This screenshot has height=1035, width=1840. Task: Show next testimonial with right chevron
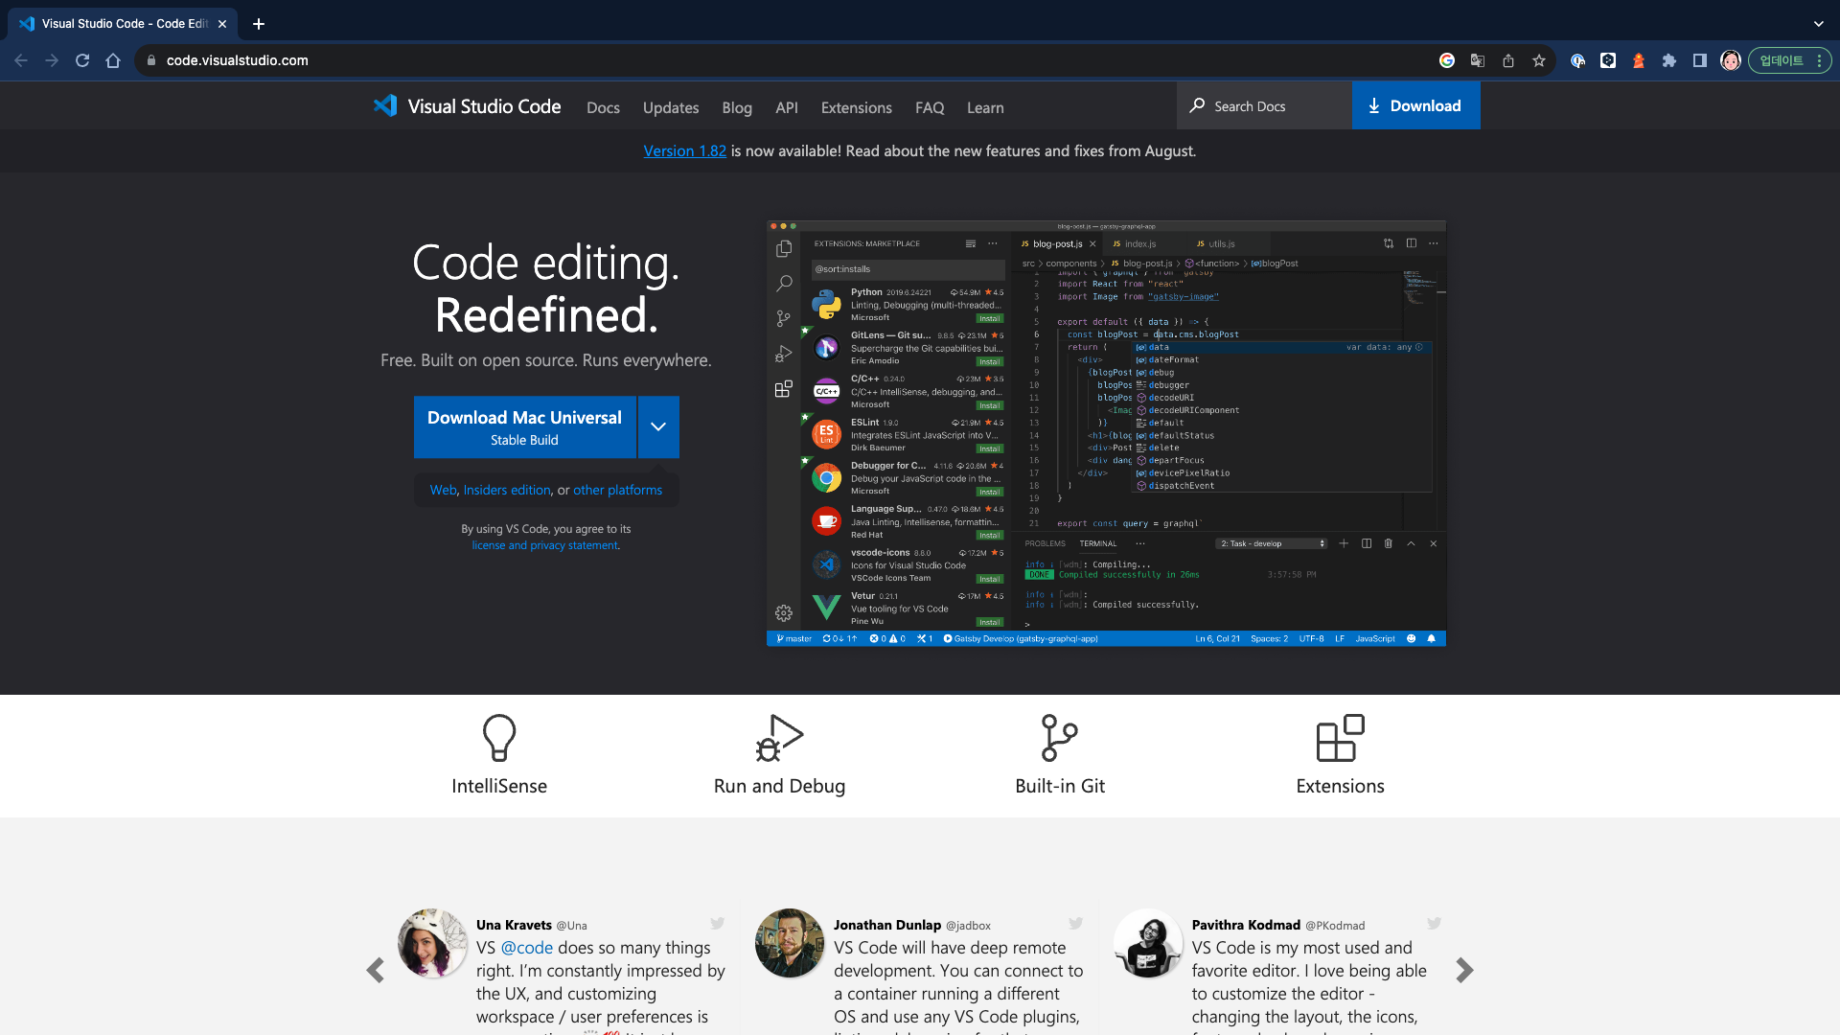click(x=1464, y=970)
